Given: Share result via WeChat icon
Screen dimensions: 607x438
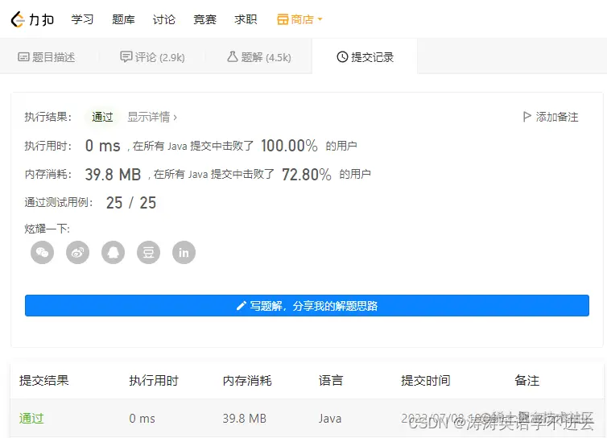Looking at the screenshot, I should pos(42,253).
